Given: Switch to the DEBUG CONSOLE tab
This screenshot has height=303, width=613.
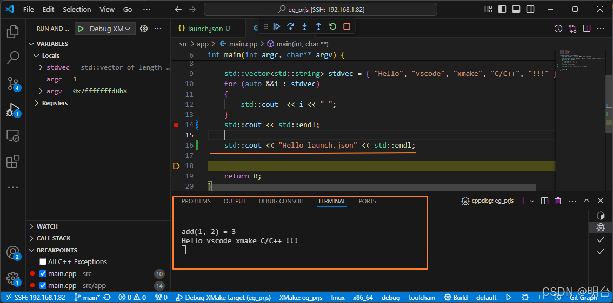Looking at the screenshot, I should tap(282, 201).
